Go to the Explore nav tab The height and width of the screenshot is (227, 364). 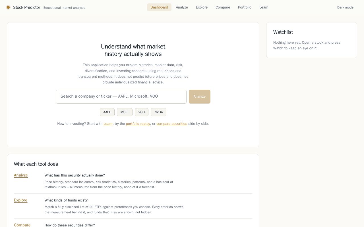tap(202, 7)
